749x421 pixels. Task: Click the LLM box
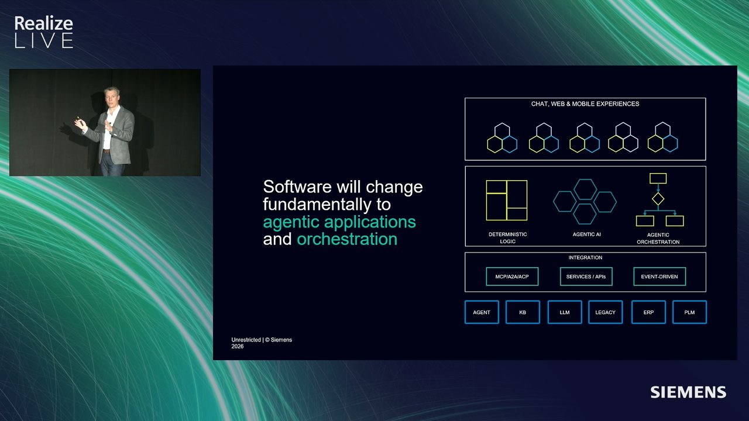pyautogui.click(x=565, y=312)
